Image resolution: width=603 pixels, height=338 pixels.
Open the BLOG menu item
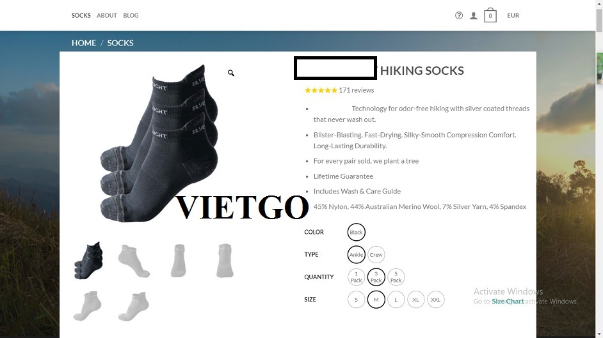pos(131,15)
